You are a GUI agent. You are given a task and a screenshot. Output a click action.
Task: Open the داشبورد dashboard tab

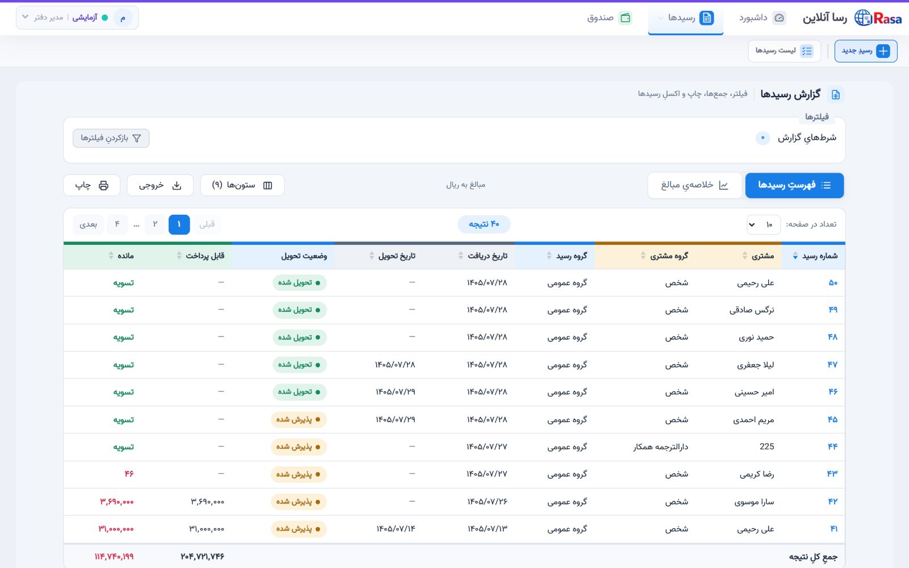[x=762, y=18]
